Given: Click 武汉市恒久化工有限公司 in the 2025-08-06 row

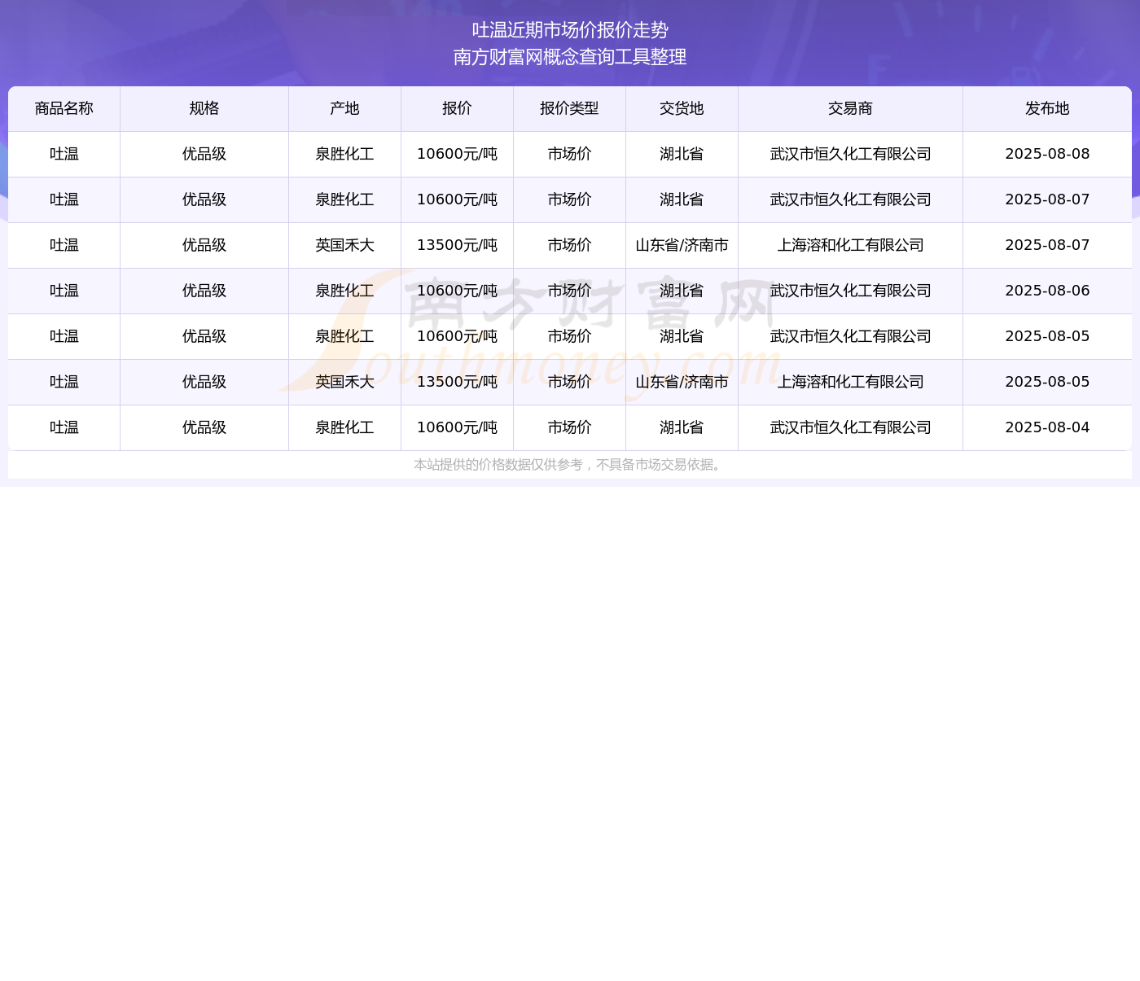Looking at the screenshot, I should click(x=850, y=291).
